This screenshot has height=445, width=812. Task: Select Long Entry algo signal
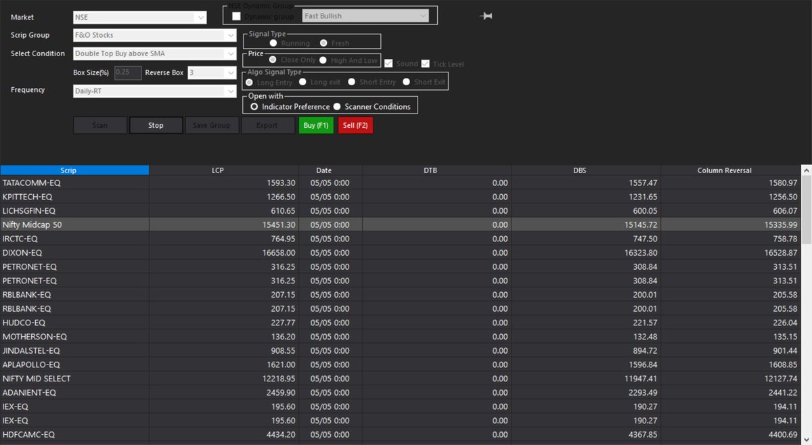tap(249, 82)
